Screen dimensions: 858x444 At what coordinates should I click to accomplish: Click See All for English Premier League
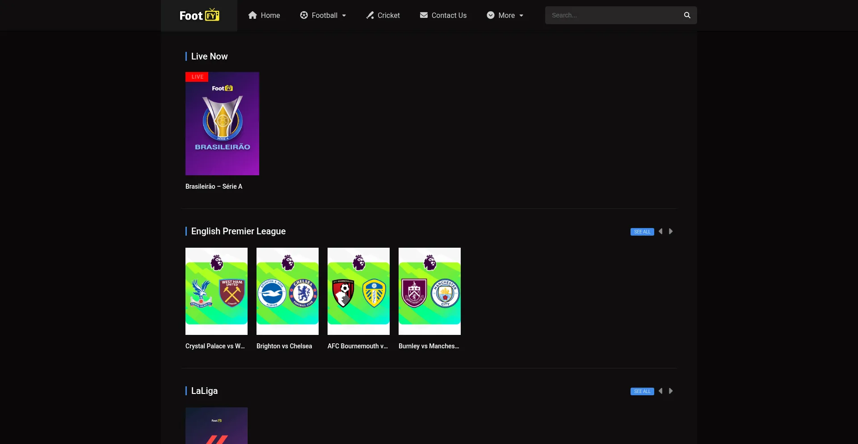[x=642, y=232]
